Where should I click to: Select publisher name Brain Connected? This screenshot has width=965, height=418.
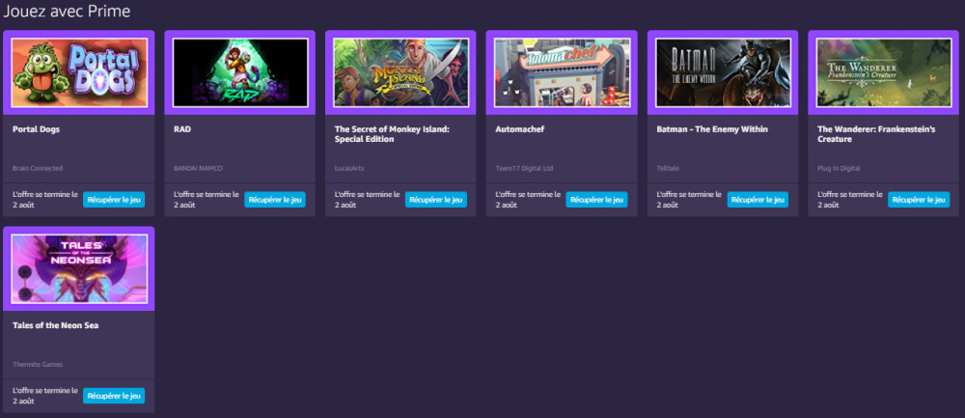[x=38, y=168]
